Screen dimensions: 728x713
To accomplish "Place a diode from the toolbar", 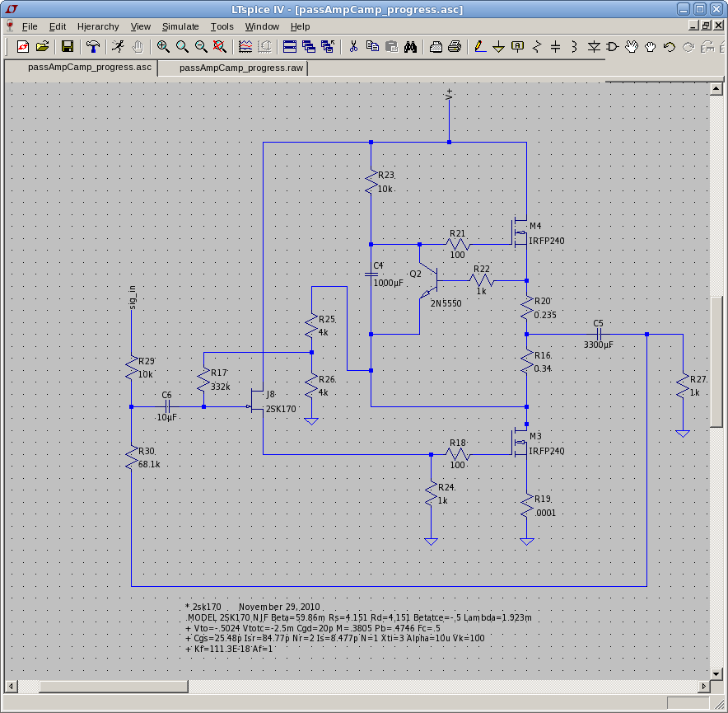I will click(x=594, y=46).
